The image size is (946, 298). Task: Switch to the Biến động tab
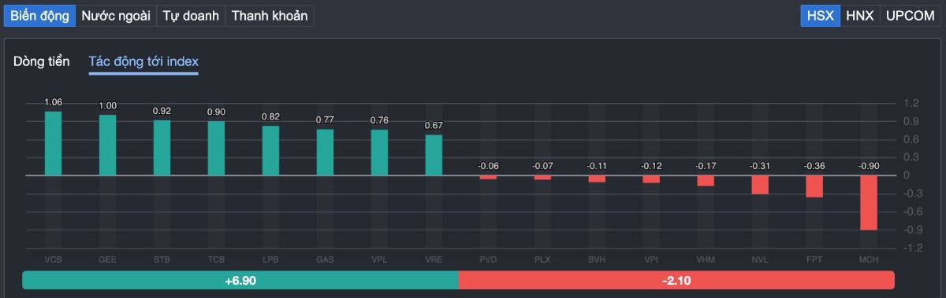click(39, 16)
